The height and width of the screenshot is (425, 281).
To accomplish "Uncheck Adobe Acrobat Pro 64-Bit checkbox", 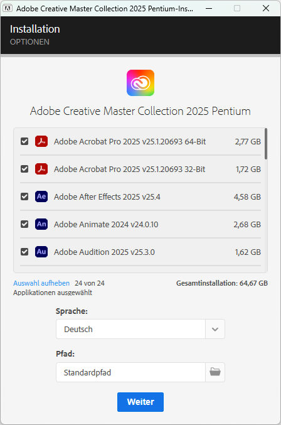I will click(x=24, y=141).
